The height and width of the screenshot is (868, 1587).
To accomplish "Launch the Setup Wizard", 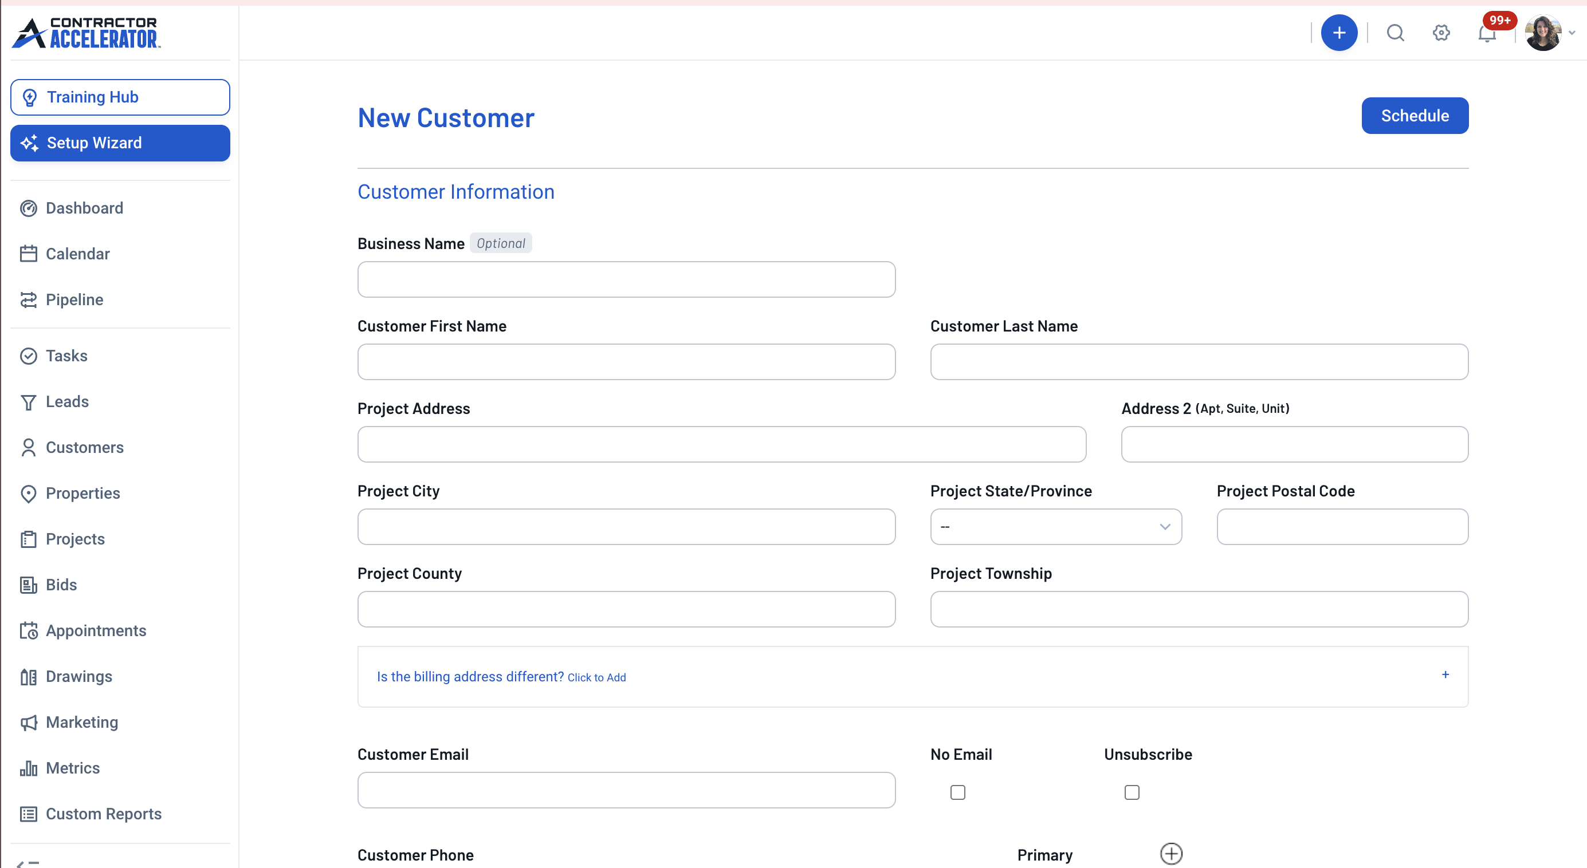I will coord(120,143).
